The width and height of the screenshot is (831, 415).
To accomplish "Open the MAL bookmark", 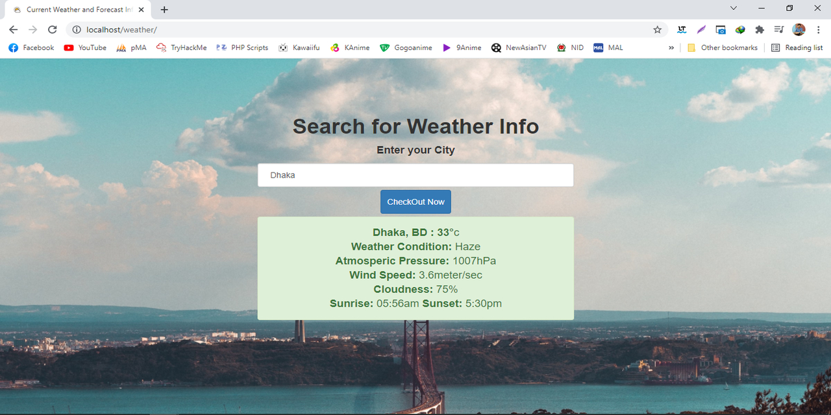I will point(608,47).
